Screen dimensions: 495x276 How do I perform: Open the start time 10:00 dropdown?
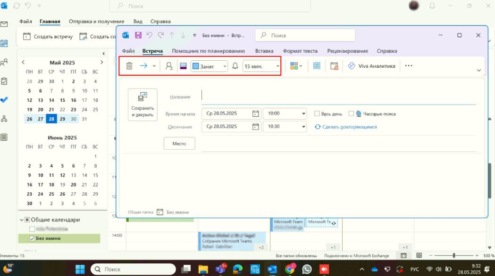coord(285,114)
